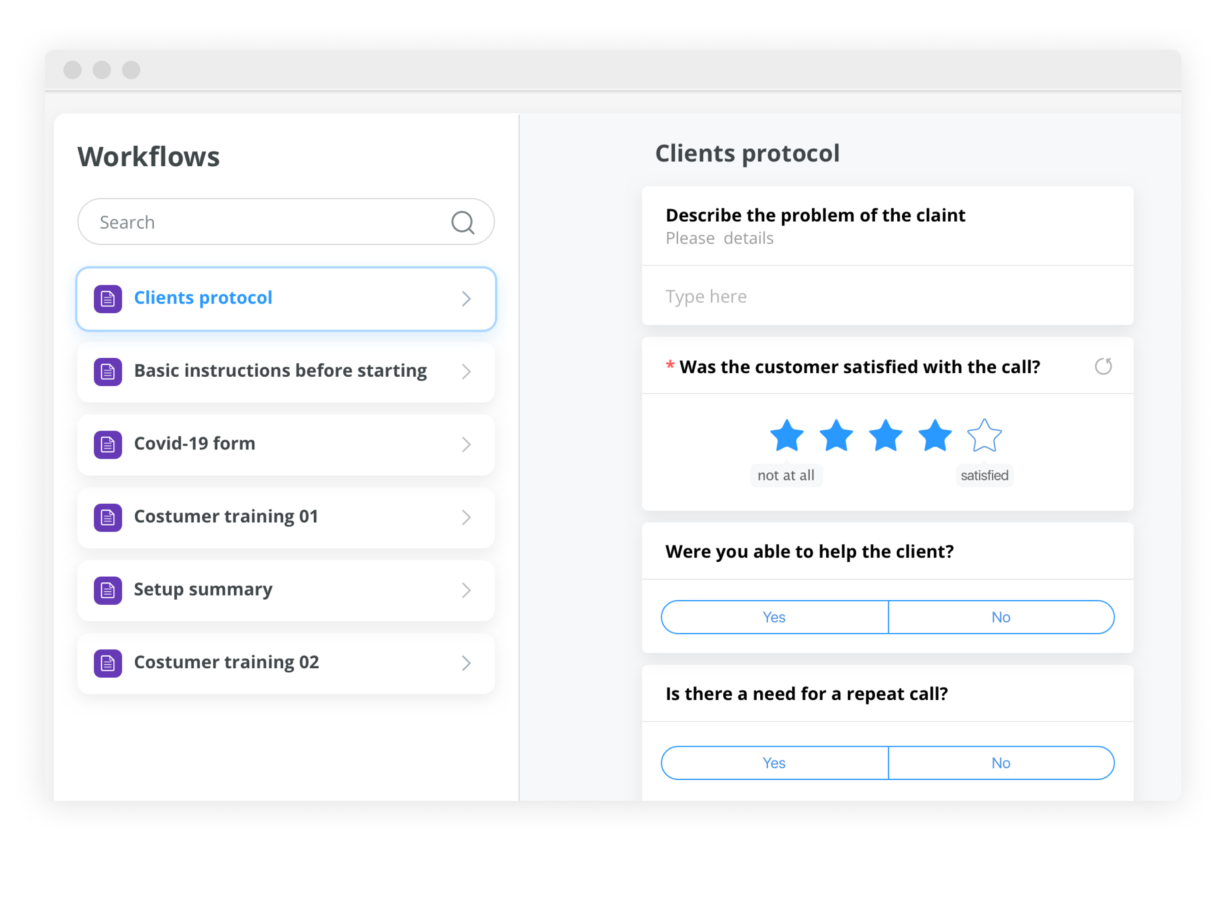Select No for helping the client
The image size is (1228, 898).
point(1001,617)
